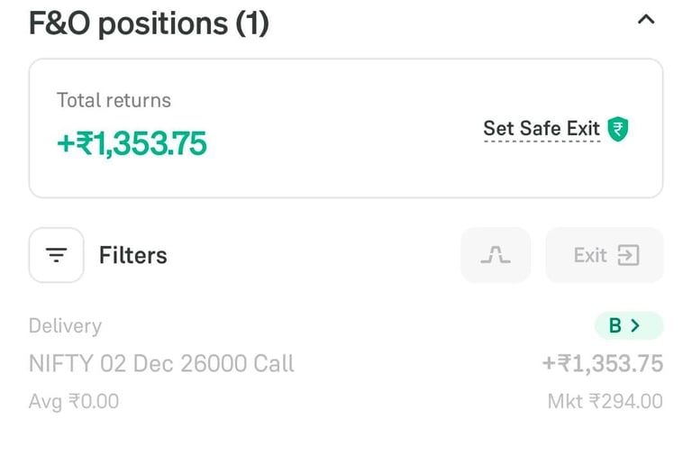
Task: Expand the B position-type badge
Action: pyautogui.click(x=628, y=325)
